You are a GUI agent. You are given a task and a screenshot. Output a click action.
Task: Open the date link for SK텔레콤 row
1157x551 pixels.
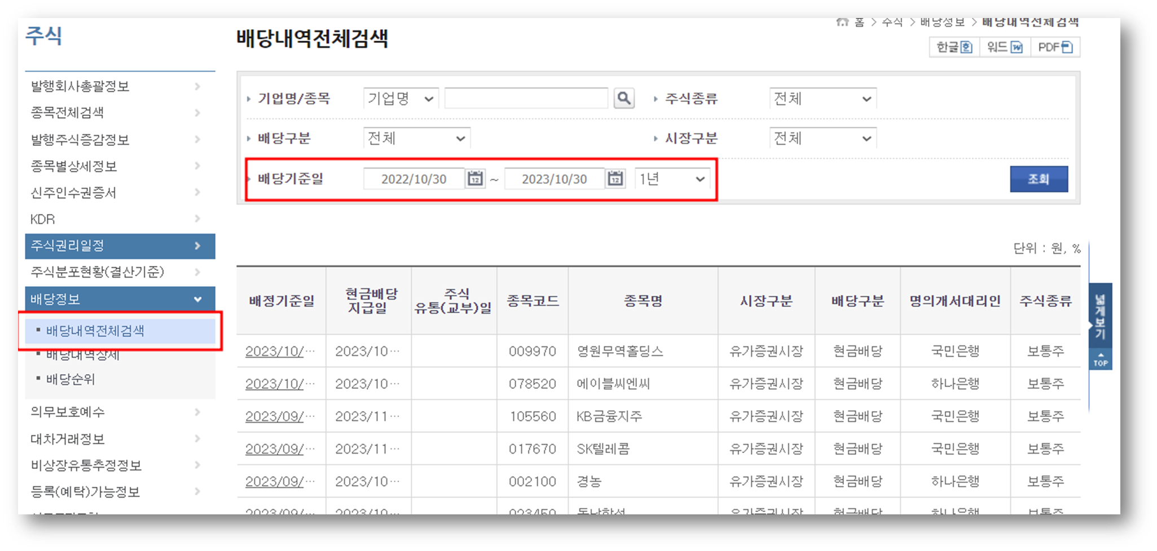[x=280, y=450]
